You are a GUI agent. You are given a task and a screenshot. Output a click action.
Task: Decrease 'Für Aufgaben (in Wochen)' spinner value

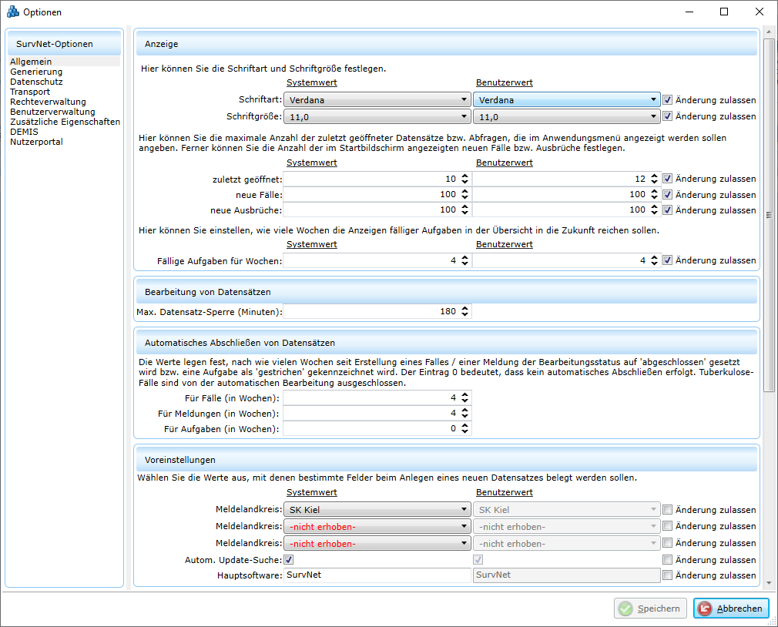pos(464,432)
